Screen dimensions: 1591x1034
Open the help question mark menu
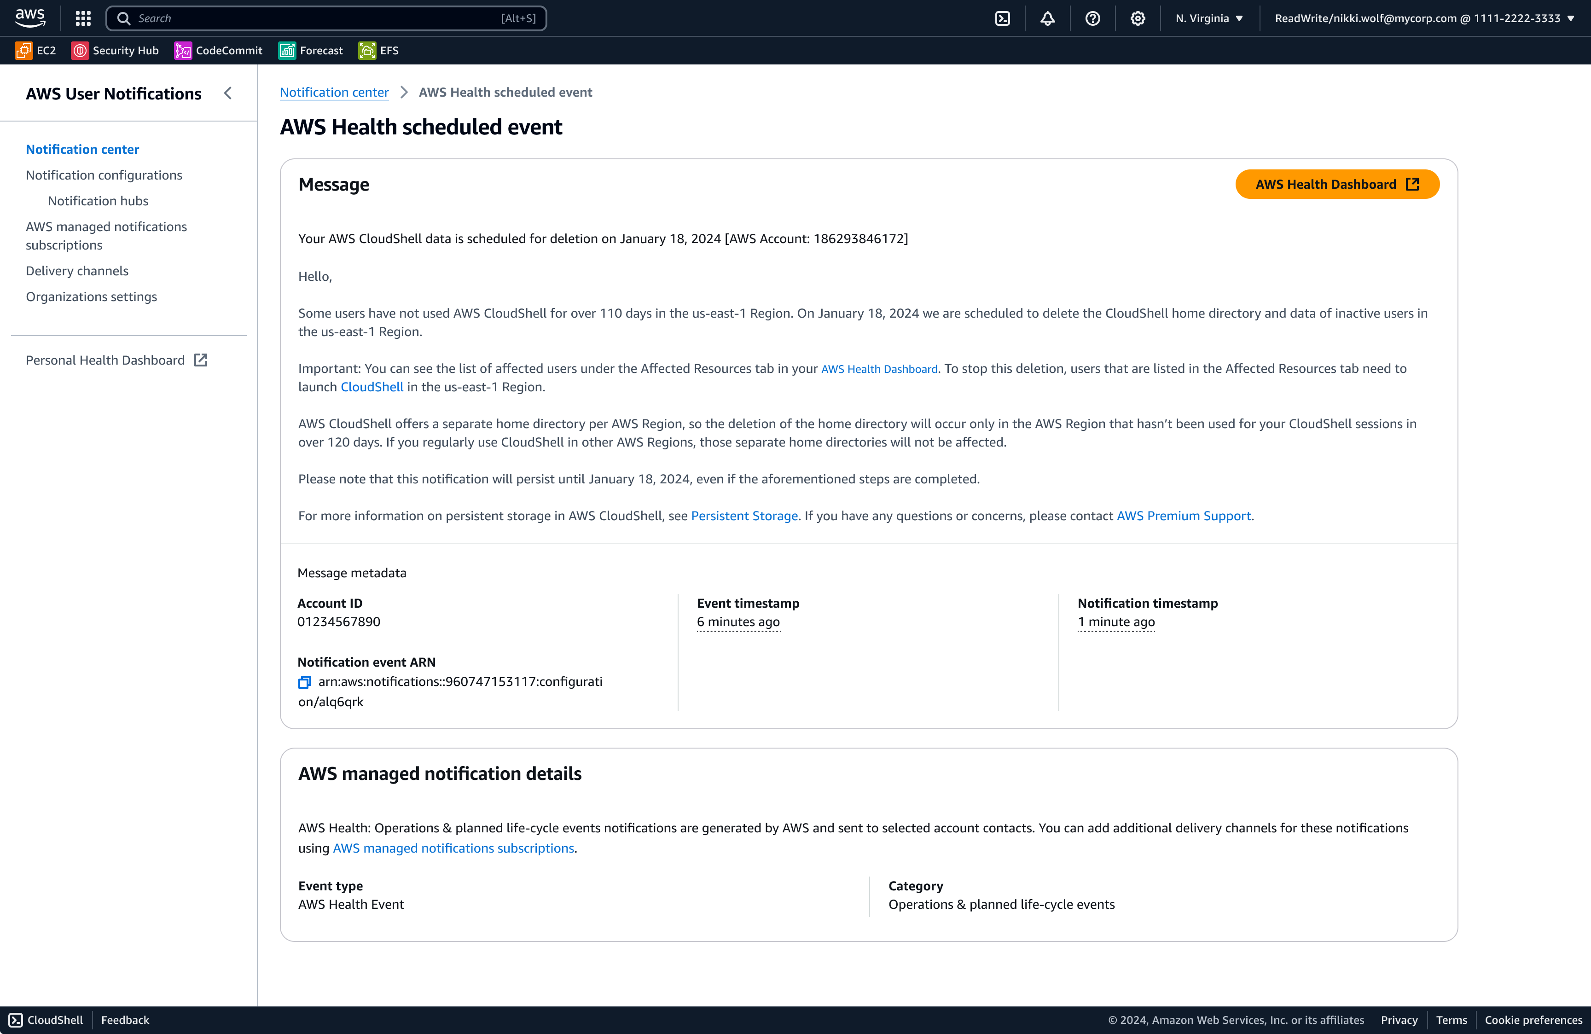click(x=1092, y=18)
